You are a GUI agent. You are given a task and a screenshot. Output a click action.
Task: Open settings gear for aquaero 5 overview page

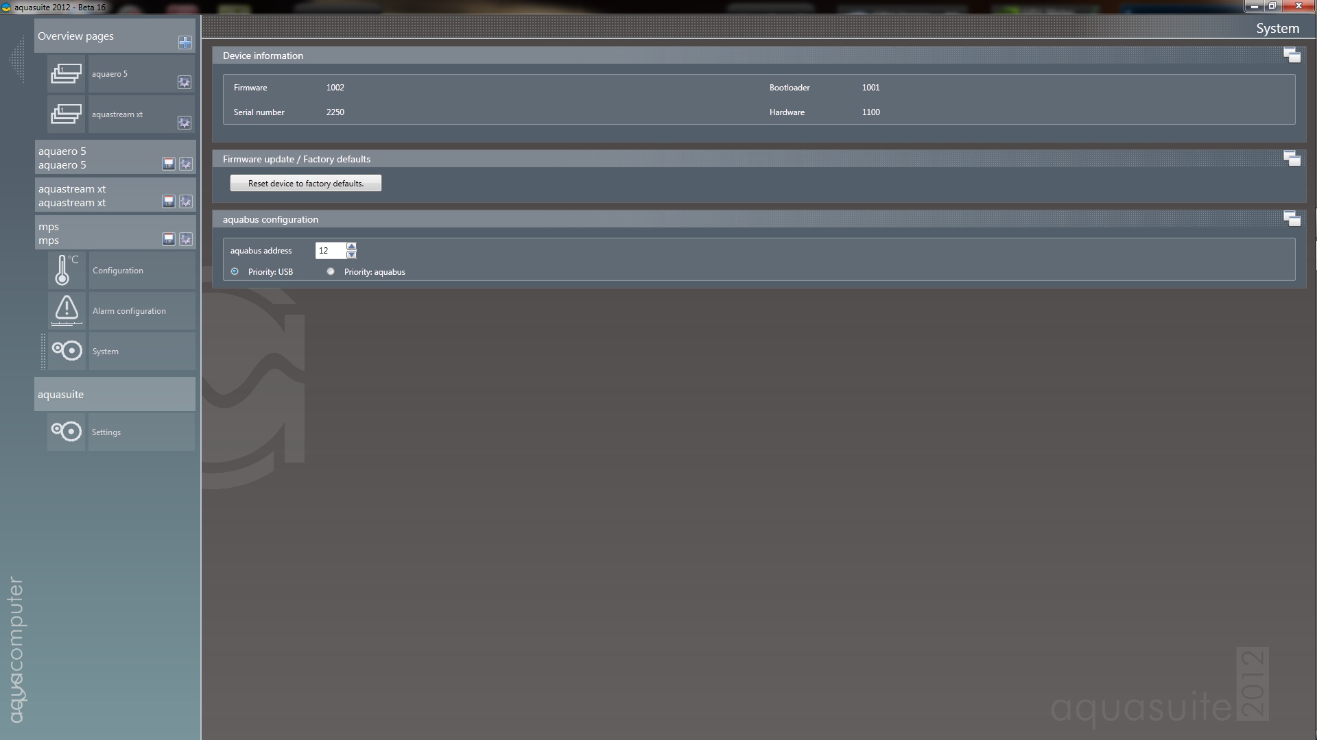pos(185,82)
